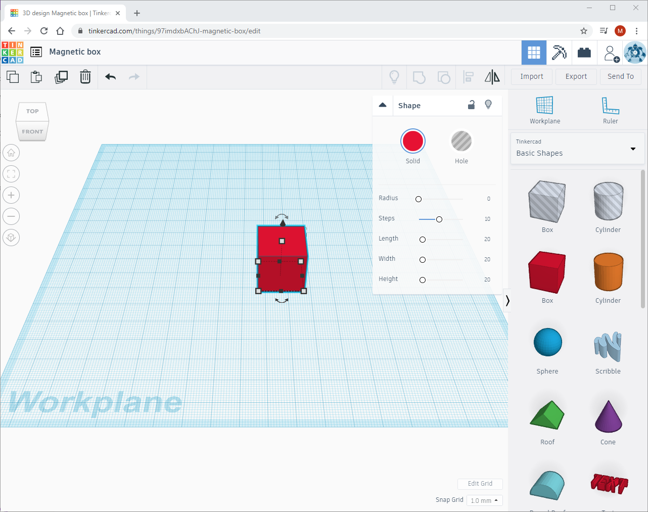Reload the Tinkercad page

pyautogui.click(x=44, y=31)
